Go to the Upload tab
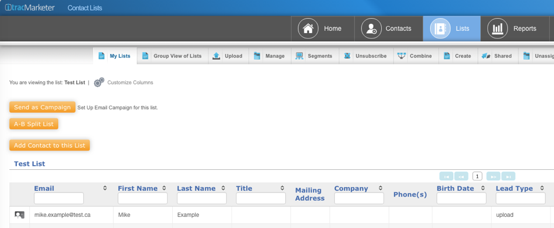Screen dimensions: 554x228 pyautogui.click(x=228, y=56)
